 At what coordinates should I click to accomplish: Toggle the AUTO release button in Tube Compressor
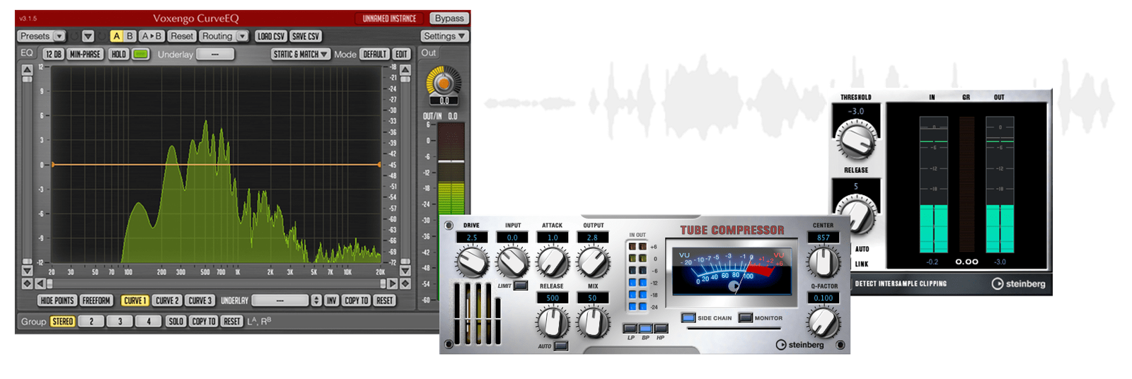click(561, 346)
